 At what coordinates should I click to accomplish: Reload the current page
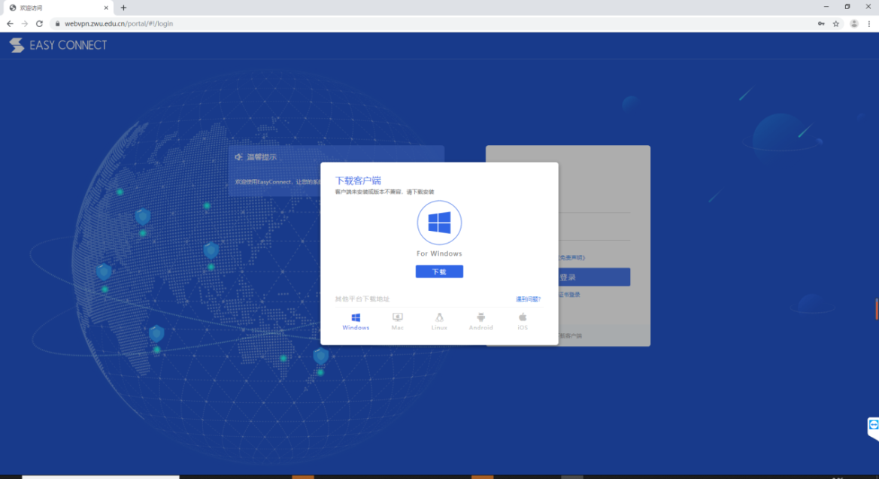pyautogui.click(x=39, y=23)
